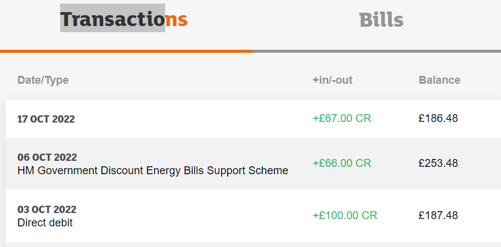Click the +£67.00 CR amount
Image resolution: width=501 pixels, height=247 pixels.
coord(342,118)
